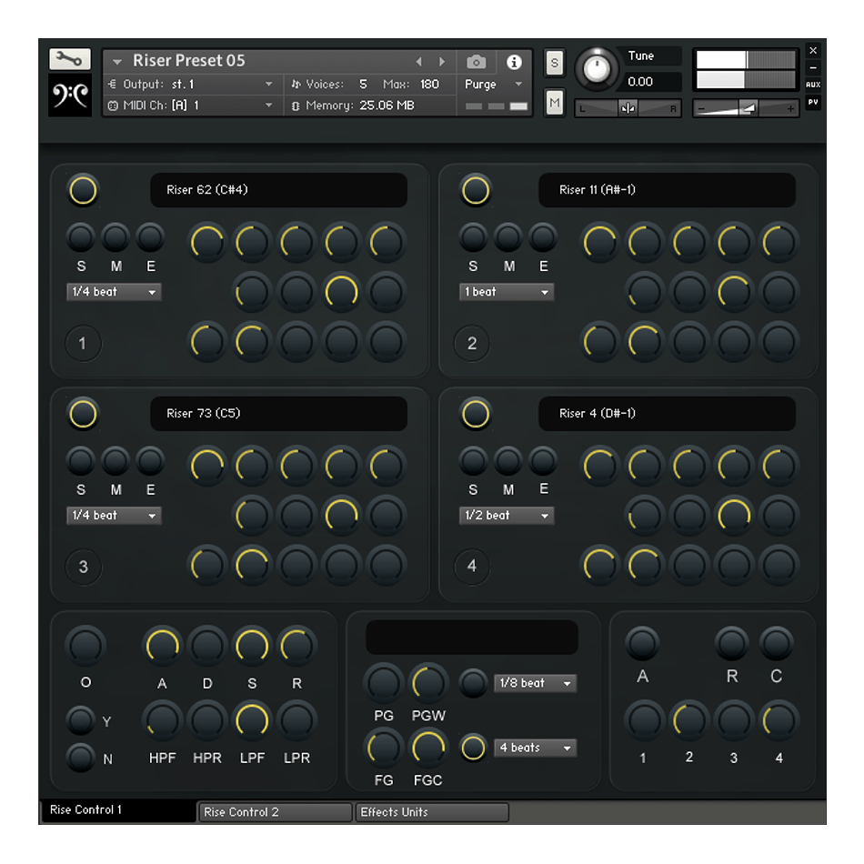The image size is (864, 864).
Task: Click the slot 1 number button
Action: 83,343
